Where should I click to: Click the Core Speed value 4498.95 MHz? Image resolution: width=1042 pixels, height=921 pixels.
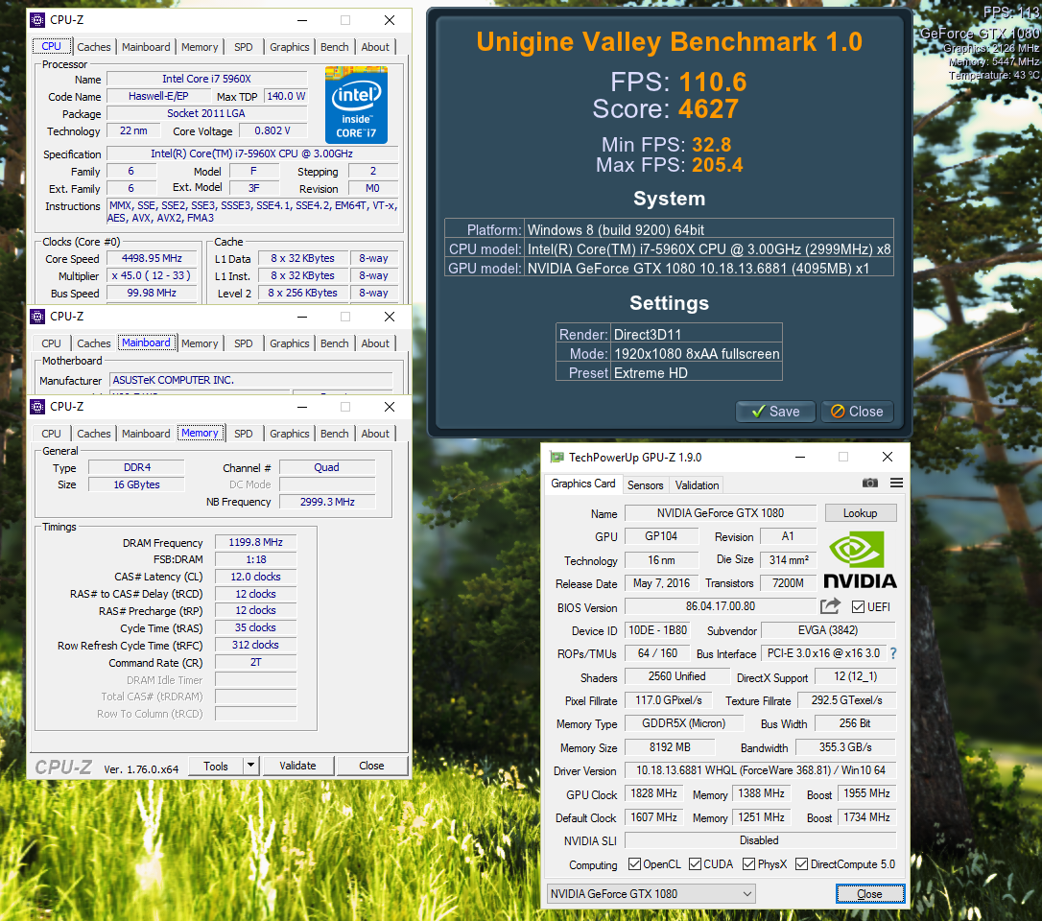[152, 258]
